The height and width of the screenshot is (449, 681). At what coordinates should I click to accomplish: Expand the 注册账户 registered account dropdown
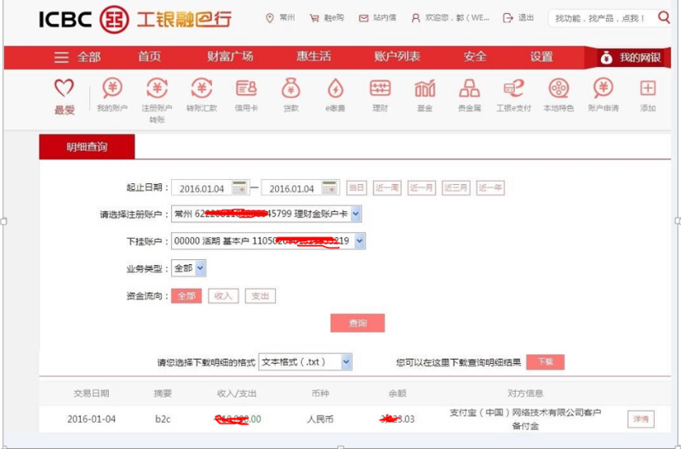point(356,214)
